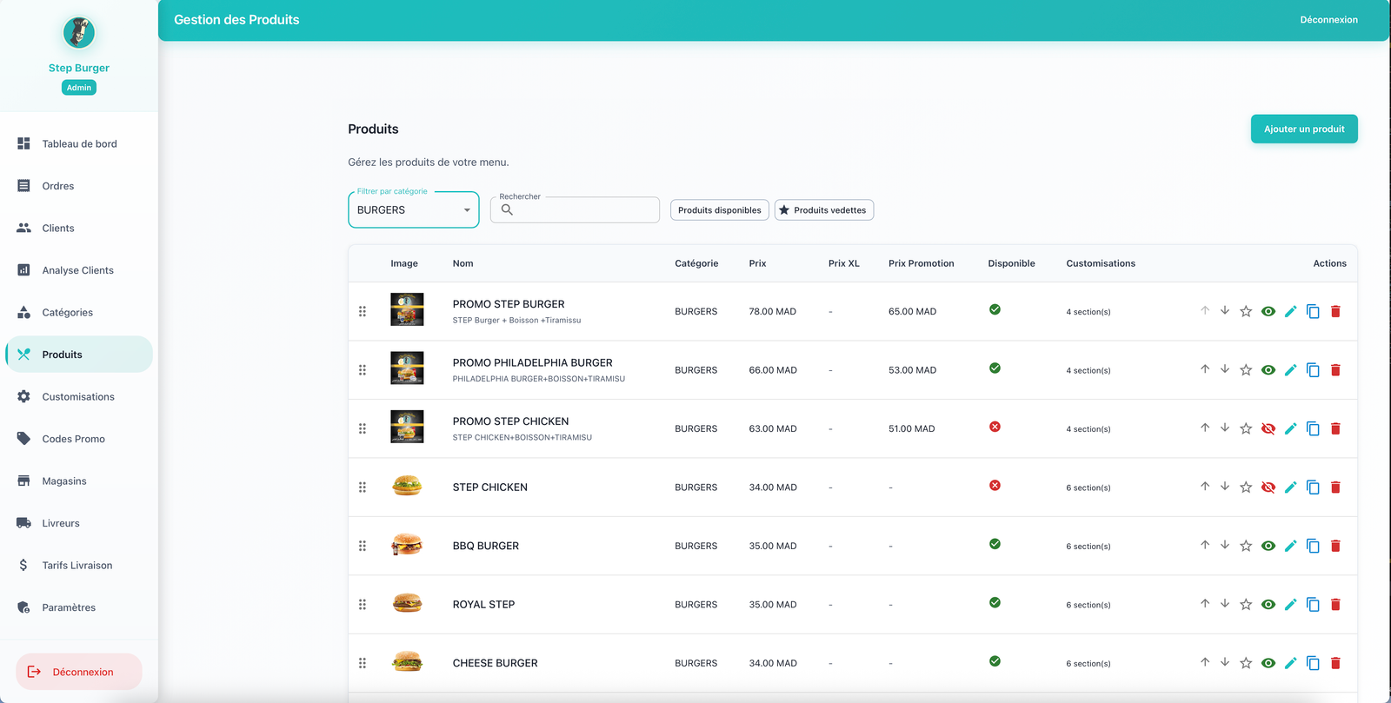1391x703 pixels.
Task: Edit the STEP CHICKEN product
Action: (1290, 487)
